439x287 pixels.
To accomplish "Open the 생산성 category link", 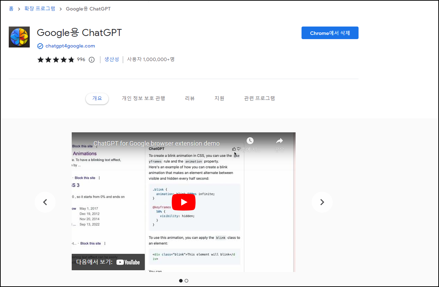I will click(112, 59).
